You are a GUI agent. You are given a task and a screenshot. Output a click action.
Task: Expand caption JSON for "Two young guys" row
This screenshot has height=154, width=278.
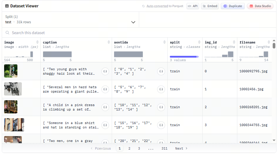click(105, 71)
